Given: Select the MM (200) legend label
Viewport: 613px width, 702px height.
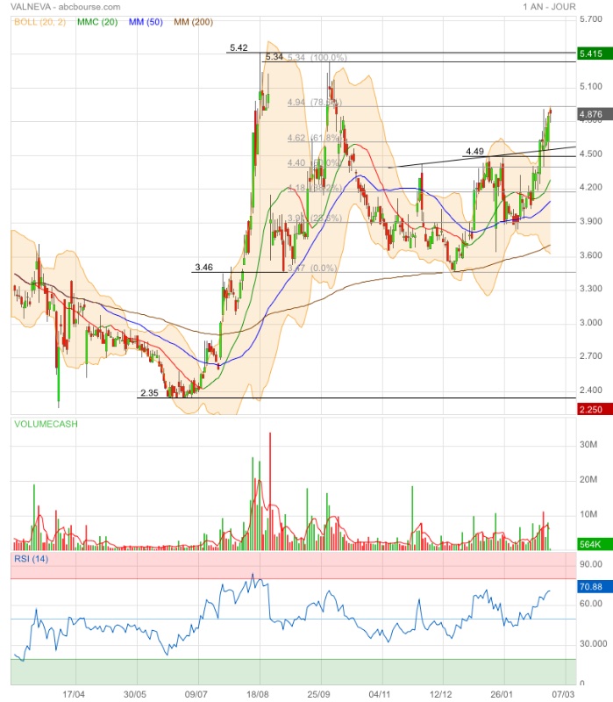Looking at the screenshot, I should (193, 22).
